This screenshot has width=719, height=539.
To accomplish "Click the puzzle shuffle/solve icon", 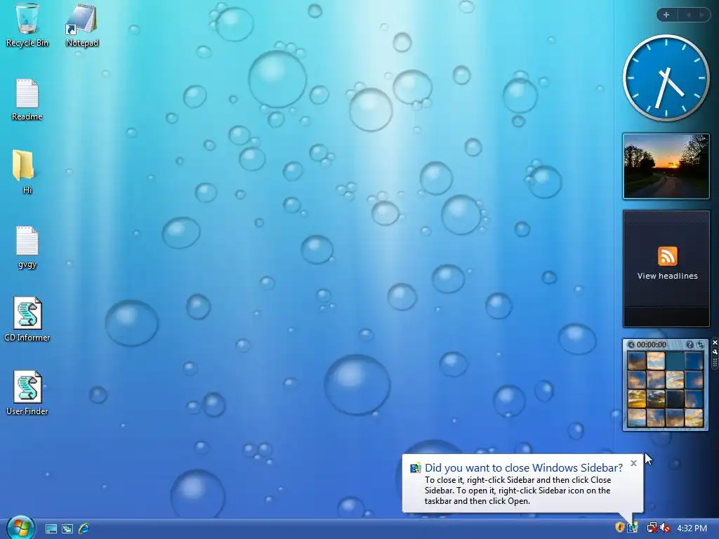I will tap(700, 345).
